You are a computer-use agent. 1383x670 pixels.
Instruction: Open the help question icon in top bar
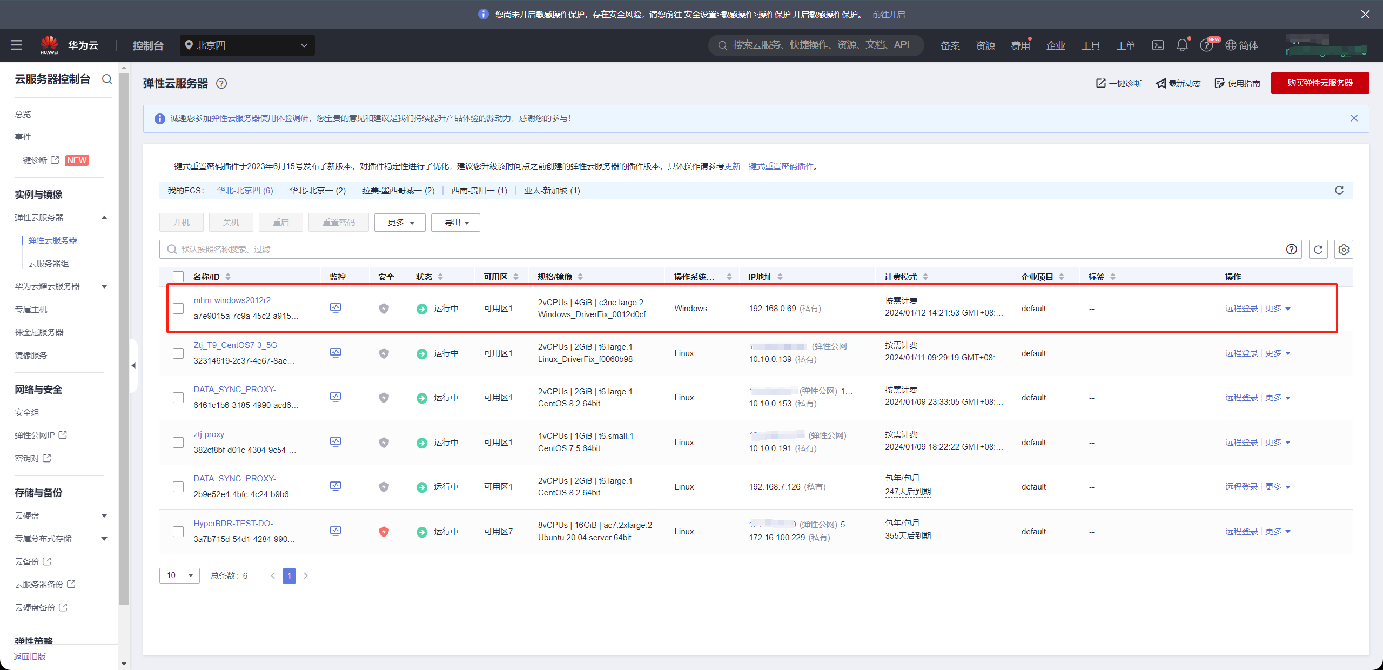pos(1206,45)
